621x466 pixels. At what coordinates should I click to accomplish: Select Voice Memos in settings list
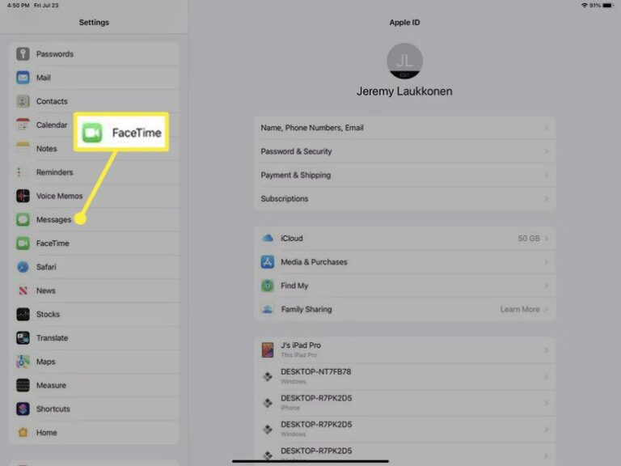[x=95, y=196]
